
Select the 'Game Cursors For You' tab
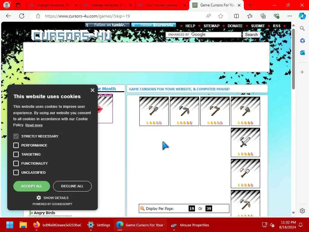(x=216, y=5)
